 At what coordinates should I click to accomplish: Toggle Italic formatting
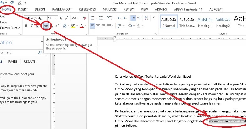(x=32, y=26)
